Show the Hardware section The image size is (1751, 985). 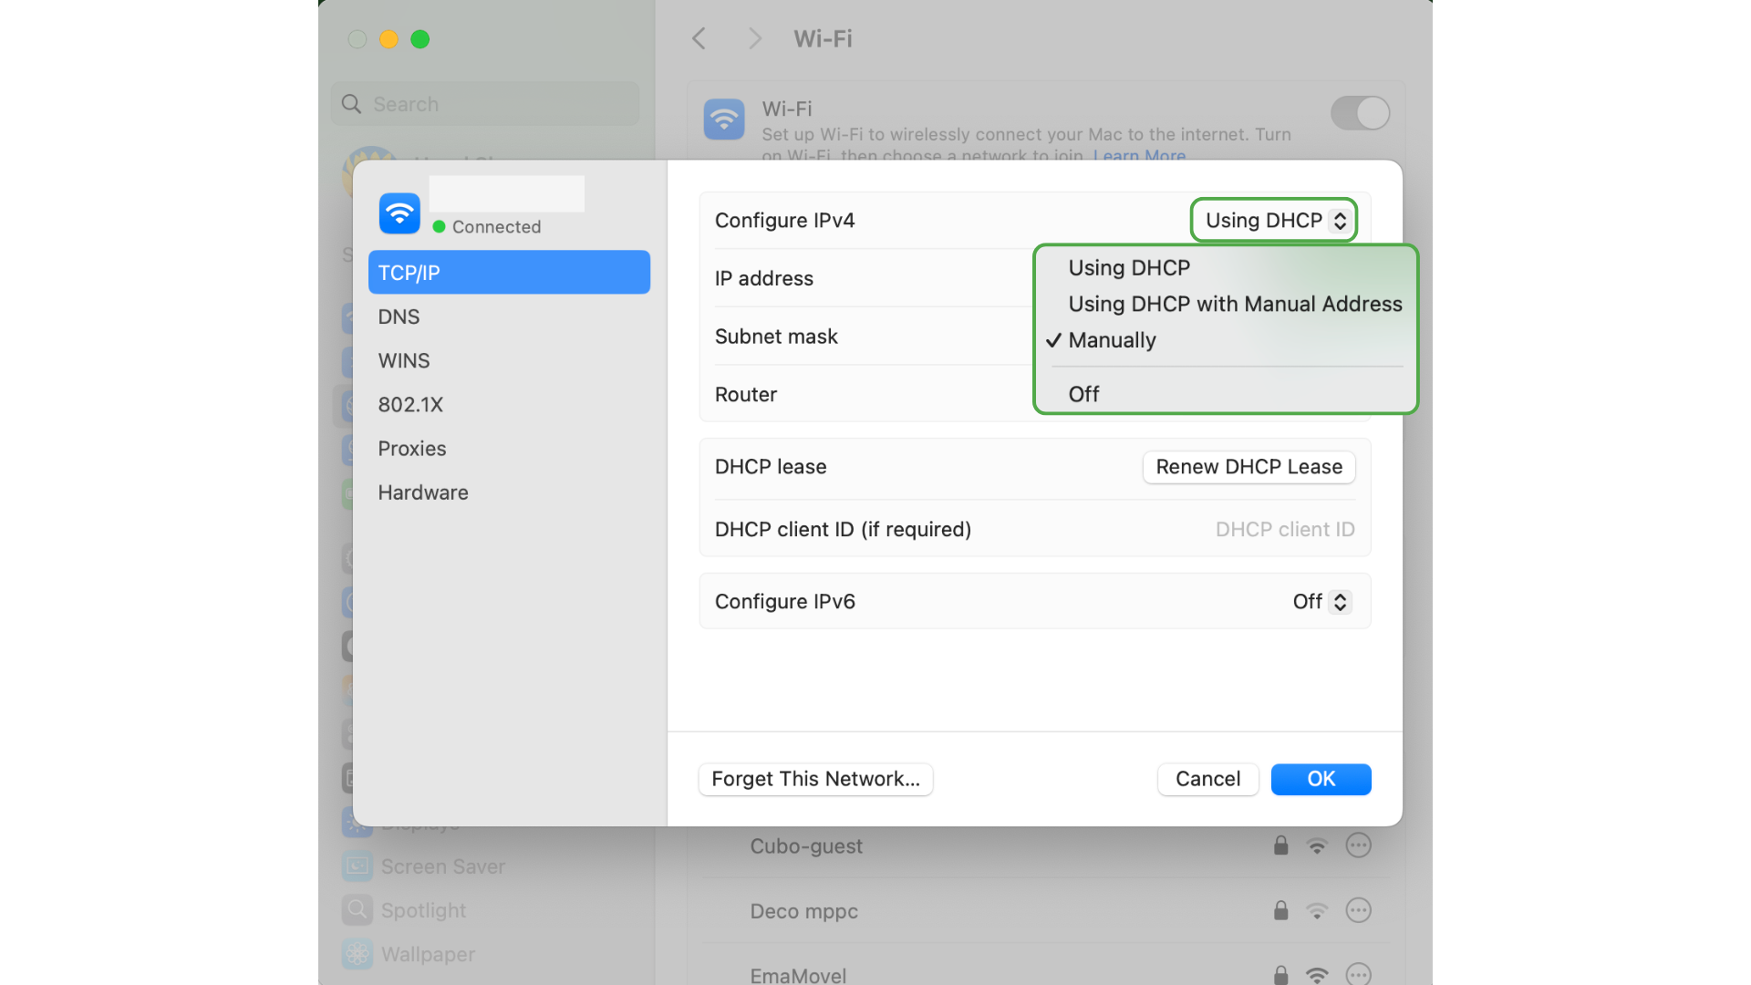point(509,493)
